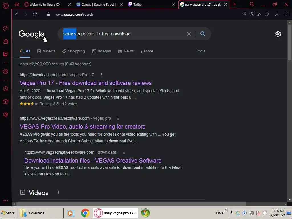Close the Twitch tab

point(173,4)
